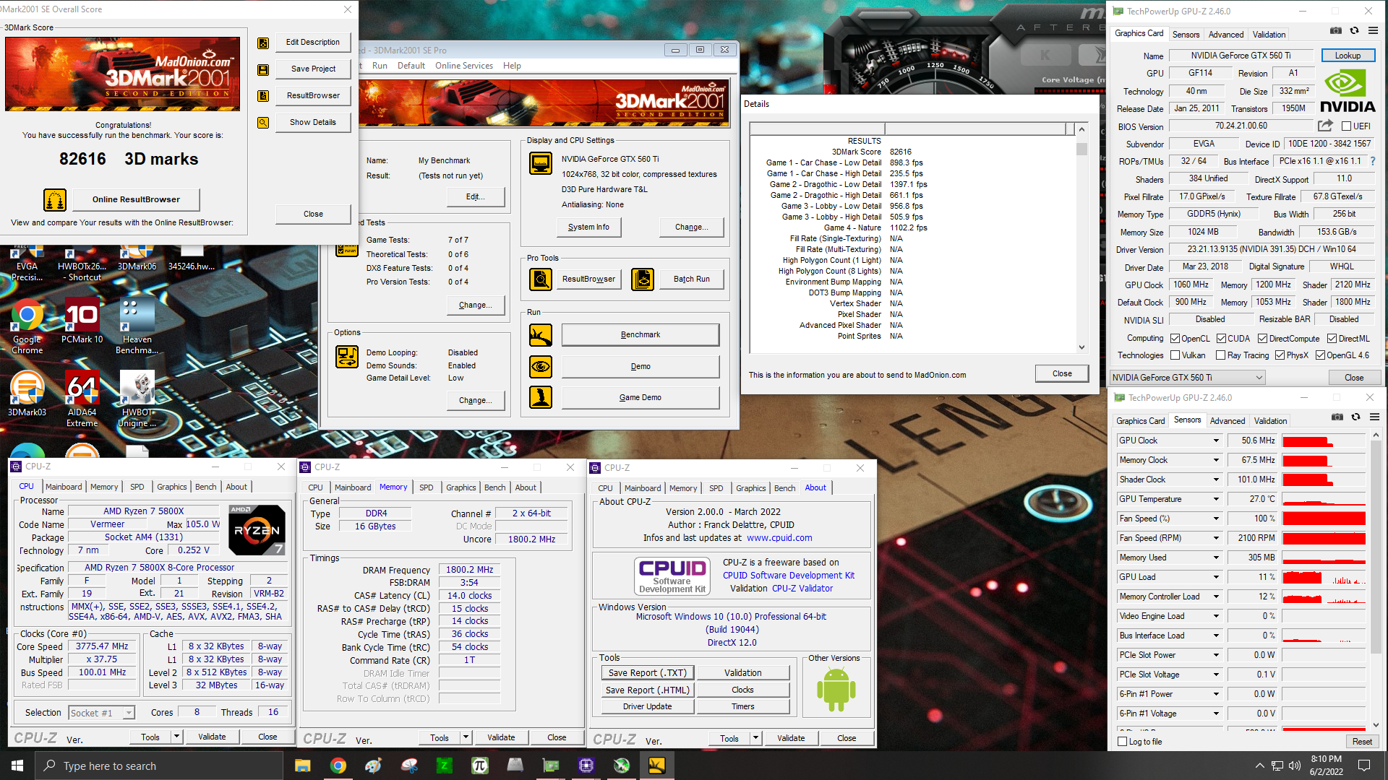Open AIDA64 Extreme desktop icon
The width and height of the screenshot is (1388, 780).
click(82, 399)
